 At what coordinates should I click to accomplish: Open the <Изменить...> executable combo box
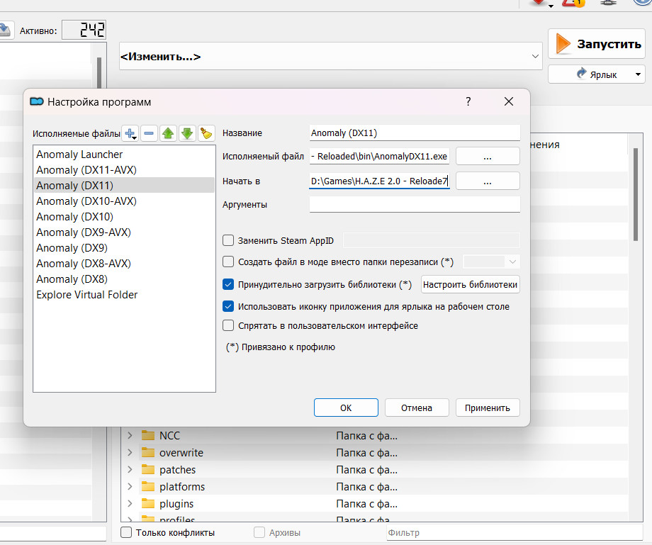click(330, 56)
